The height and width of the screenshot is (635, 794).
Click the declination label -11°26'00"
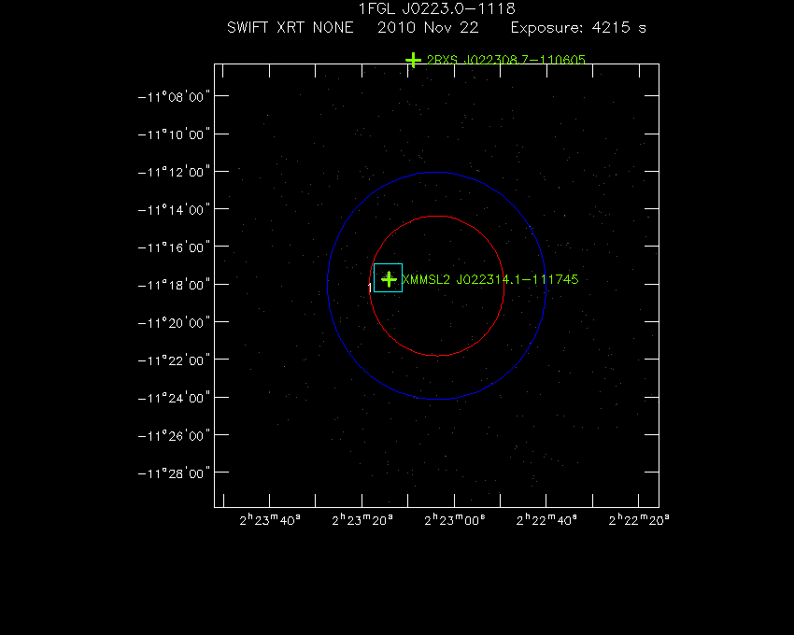click(174, 436)
